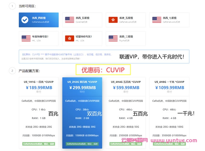Click the US flag beside 美西_五星级
This screenshot has height=151, width=205.
[x=69, y=20]
